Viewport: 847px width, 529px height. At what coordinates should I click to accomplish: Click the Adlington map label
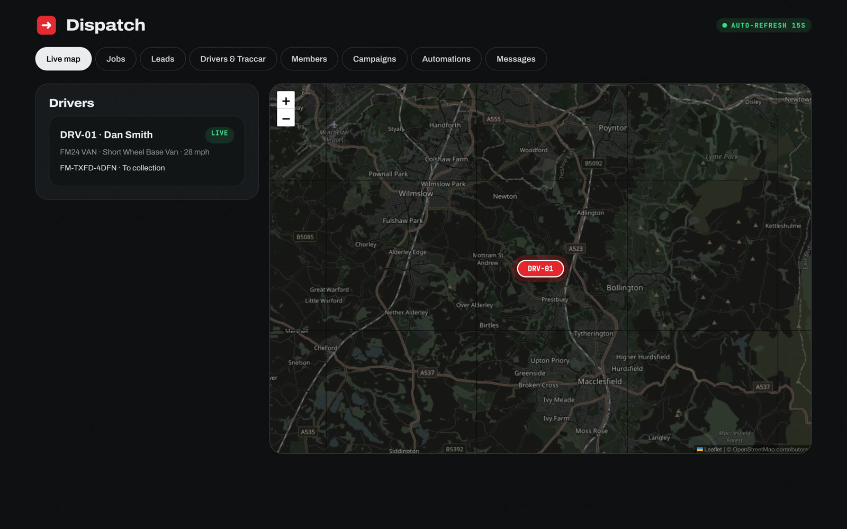coord(590,213)
